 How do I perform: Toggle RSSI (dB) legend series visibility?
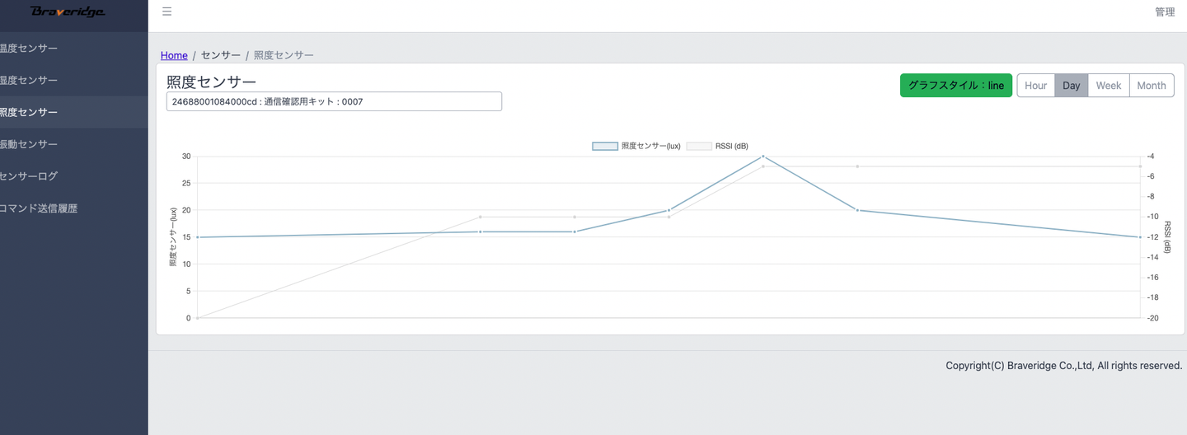(717, 146)
